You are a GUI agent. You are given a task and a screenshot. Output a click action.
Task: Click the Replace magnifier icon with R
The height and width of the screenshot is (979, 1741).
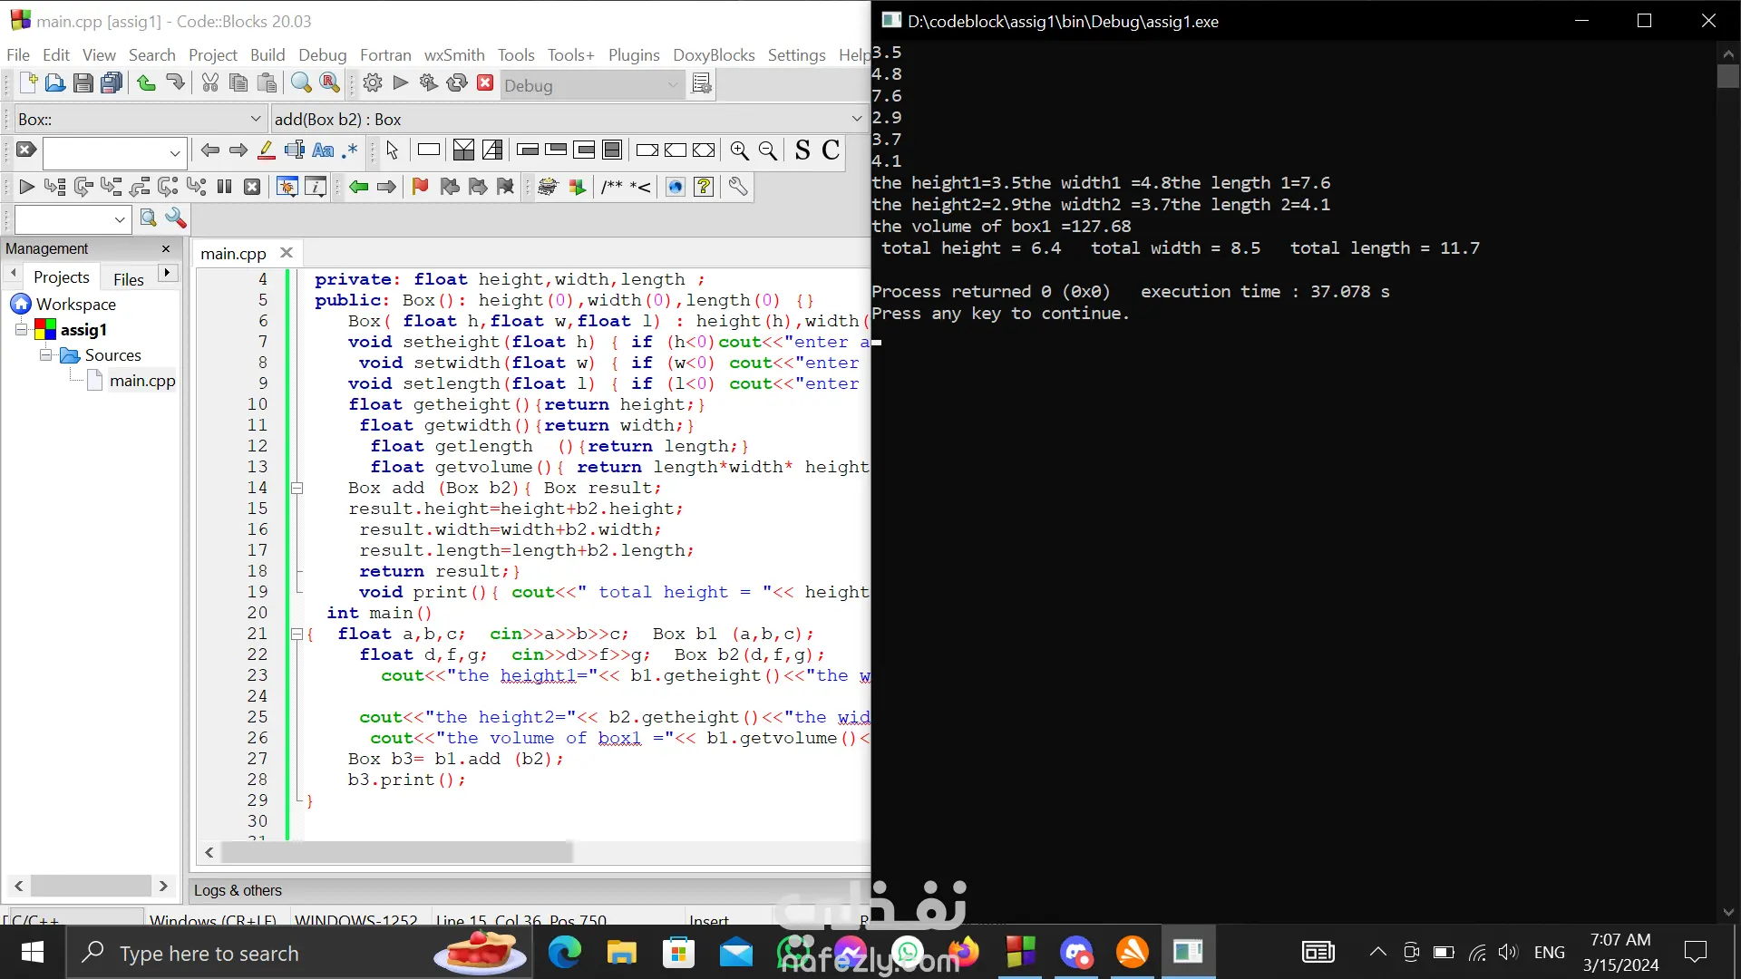pyautogui.click(x=330, y=83)
